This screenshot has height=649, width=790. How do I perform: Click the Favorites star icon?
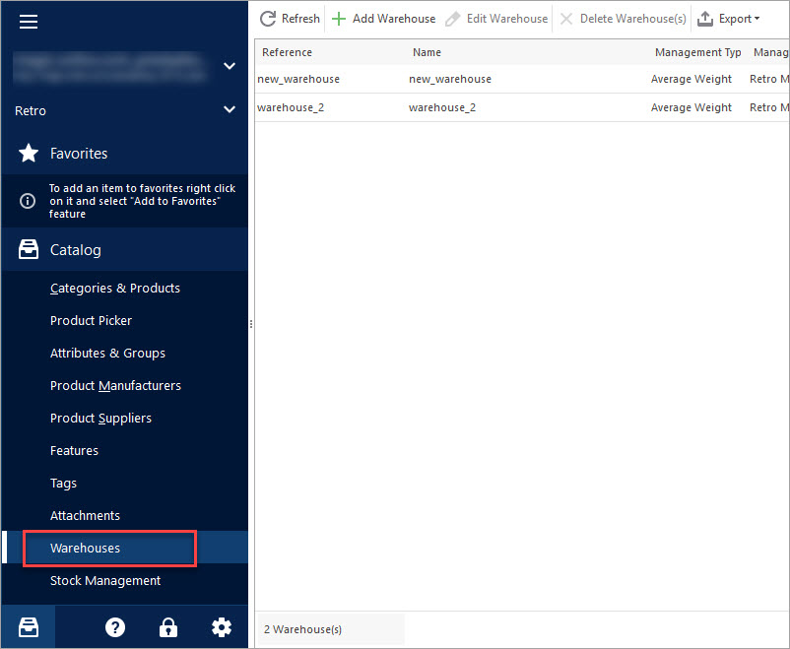[29, 154]
